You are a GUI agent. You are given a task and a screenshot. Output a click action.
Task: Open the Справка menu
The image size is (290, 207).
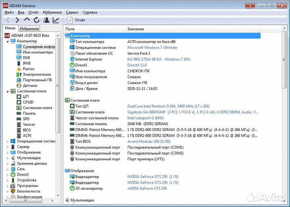point(90,12)
